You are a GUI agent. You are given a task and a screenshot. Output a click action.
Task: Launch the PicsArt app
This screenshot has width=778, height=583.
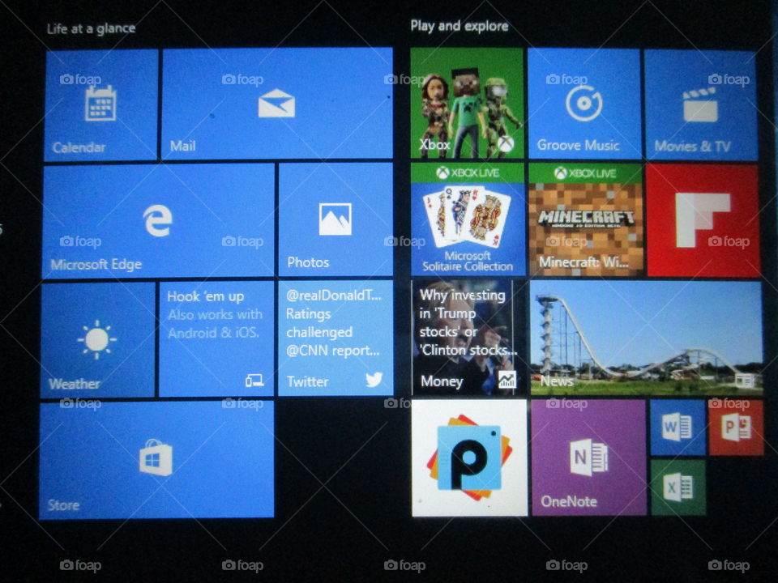click(x=468, y=457)
